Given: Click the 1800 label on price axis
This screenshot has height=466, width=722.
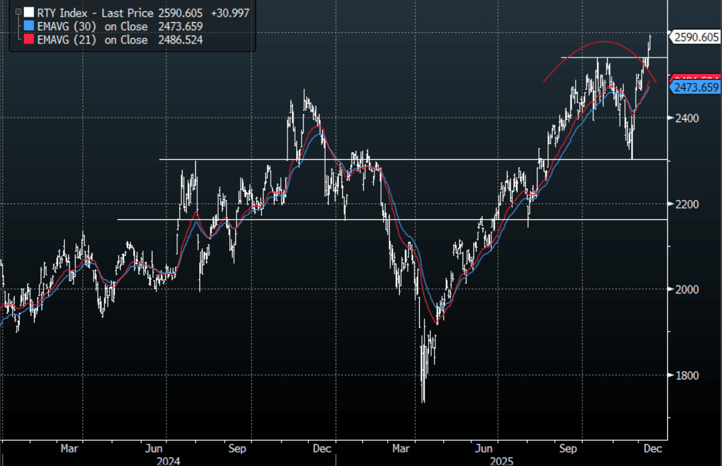Looking at the screenshot, I should pos(686,376).
